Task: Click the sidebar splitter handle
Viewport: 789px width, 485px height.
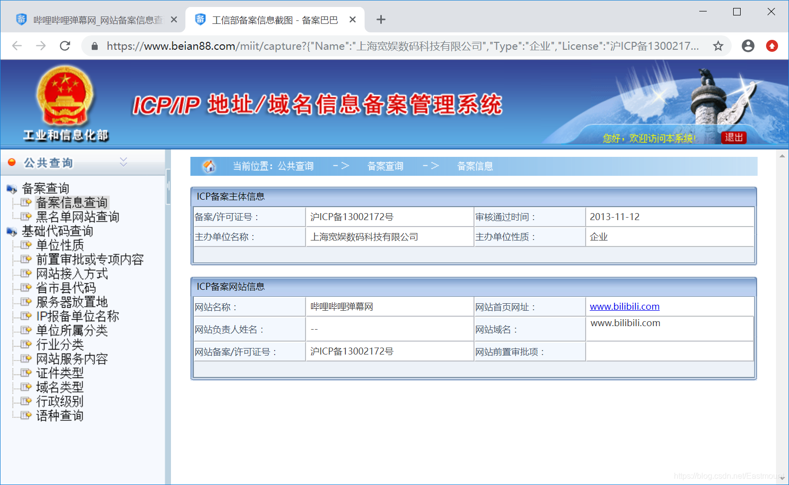Action: point(168,187)
